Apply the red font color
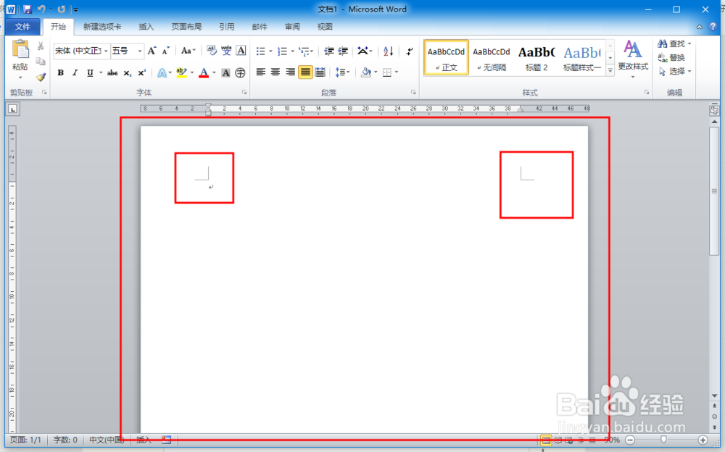 point(204,72)
